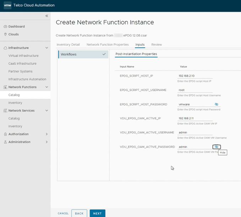The height and width of the screenshot is (217, 241).
Task: Click the VMware logo in header
Action: [x=7, y=6]
